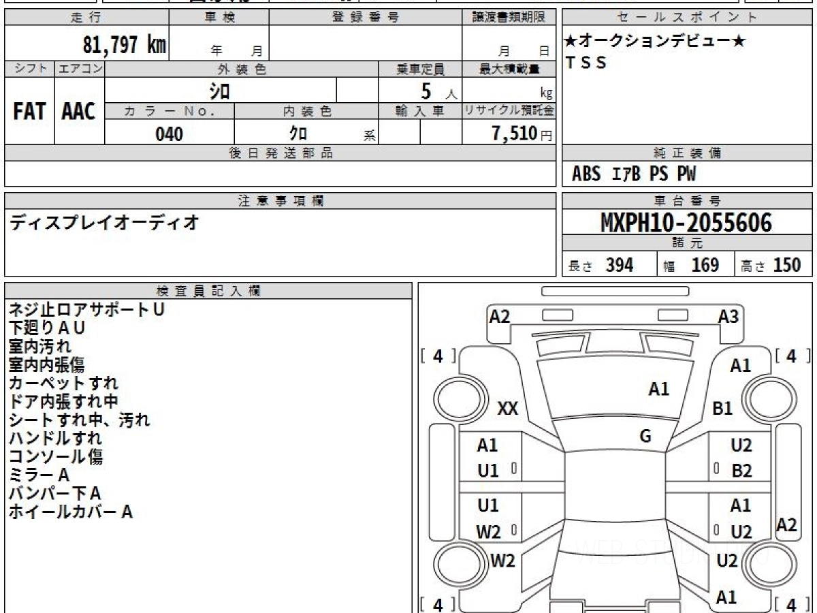Viewport: 817px width, 613px height.
Task: Click the 最大積載量 header
Action: coord(509,69)
